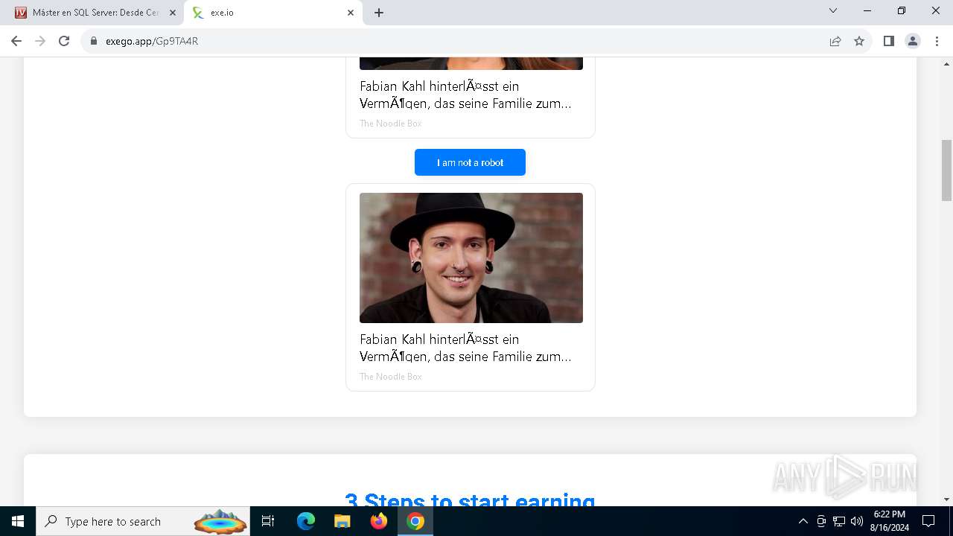Viewport: 953px width, 536px height.
Task: Open the taskbar clock and date
Action: click(x=889, y=521)
